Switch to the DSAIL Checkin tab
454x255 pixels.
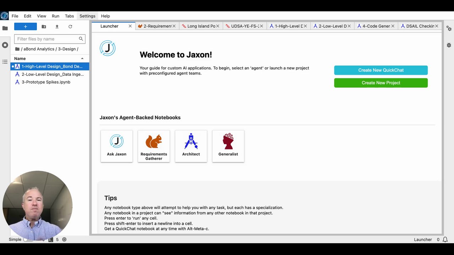click(420, 26)
